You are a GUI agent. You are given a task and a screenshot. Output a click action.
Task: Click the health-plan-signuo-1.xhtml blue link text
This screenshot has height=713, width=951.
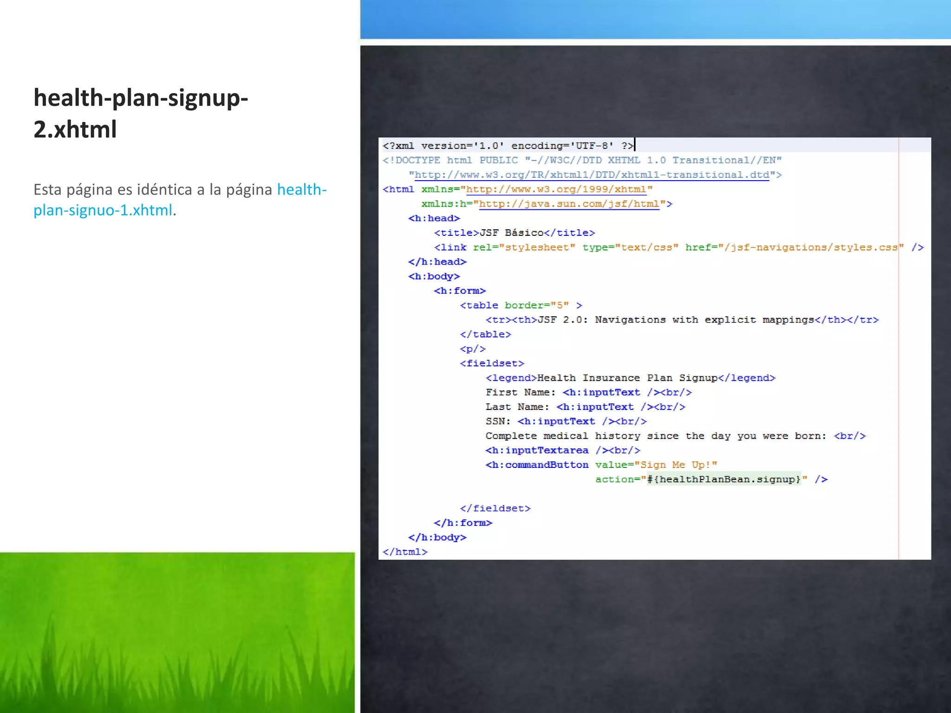(x=103, y=210)
